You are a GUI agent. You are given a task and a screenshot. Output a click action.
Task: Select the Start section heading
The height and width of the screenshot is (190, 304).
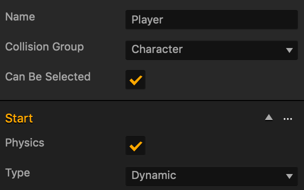(x=19, y=118)
